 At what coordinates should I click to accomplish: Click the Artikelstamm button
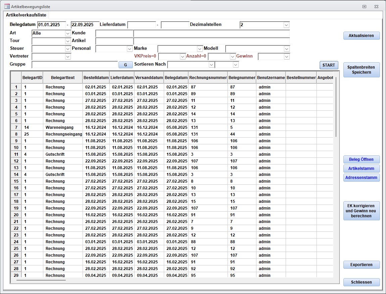[x=361, y=169]
